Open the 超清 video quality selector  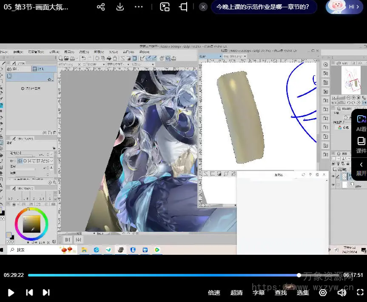pos(236,293)
